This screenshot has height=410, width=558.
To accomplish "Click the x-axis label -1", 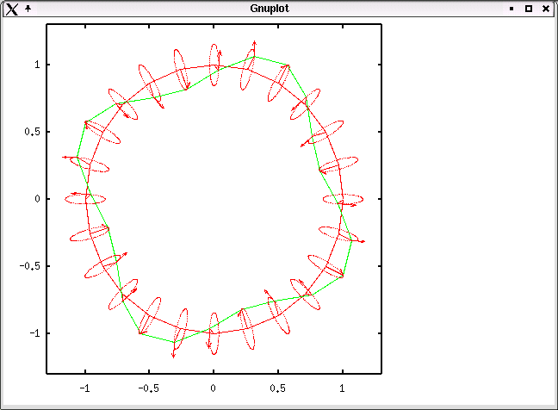I will pyautogui.click(x=84, y=388).
